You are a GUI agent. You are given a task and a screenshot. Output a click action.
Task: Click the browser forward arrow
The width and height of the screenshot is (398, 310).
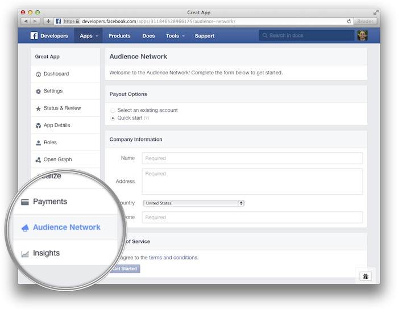click(35, 22)
